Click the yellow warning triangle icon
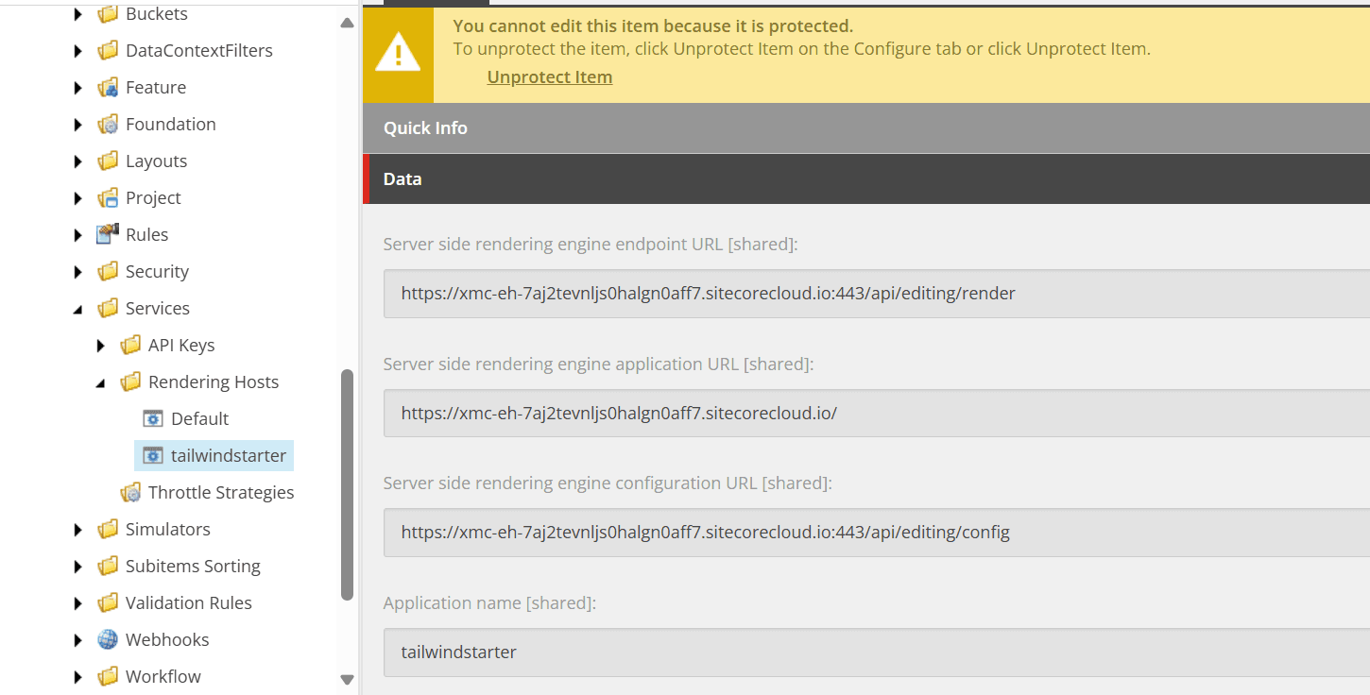The image size is (1370, 695). [x=398, y=53]
